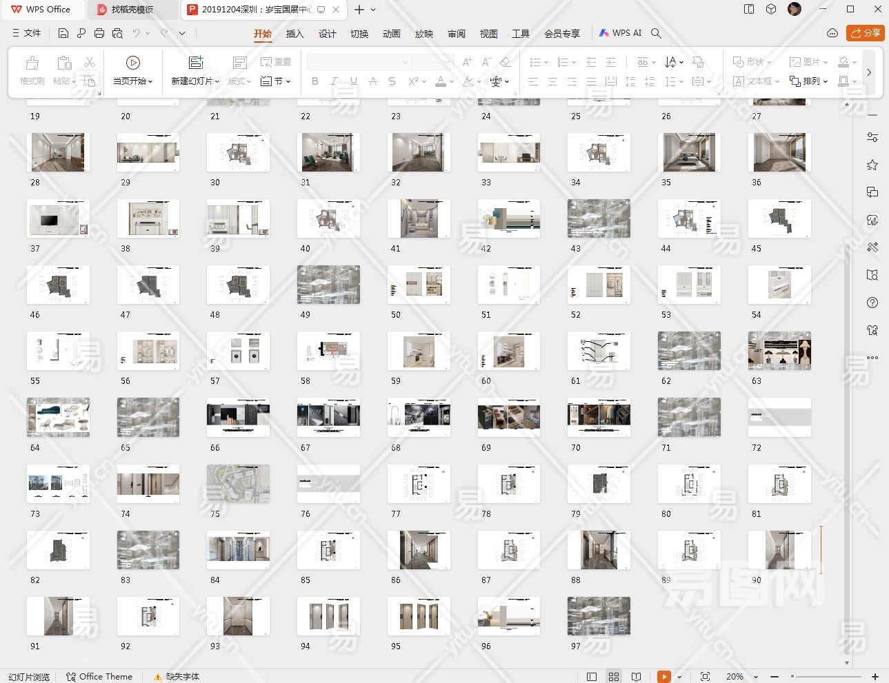Click the save document icon

click(x=63, y=33)
